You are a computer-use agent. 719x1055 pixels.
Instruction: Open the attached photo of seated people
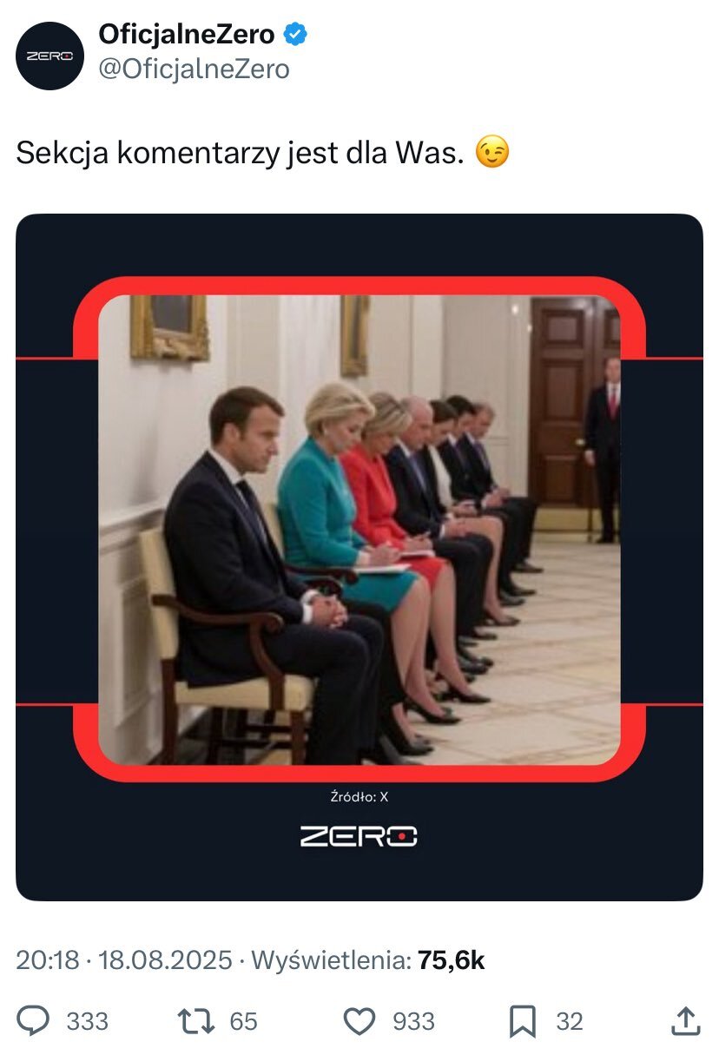pos(359,530)
